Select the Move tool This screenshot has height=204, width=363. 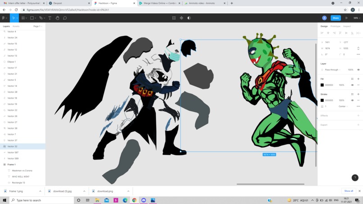(14, 18)
